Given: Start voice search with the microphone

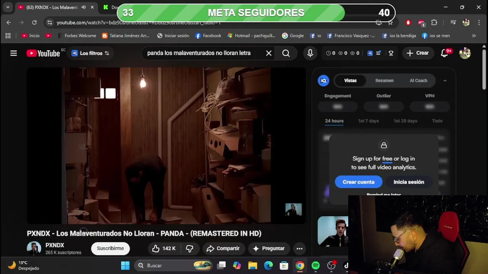Looking at the screenshot, I should click(x=310, y=53).
